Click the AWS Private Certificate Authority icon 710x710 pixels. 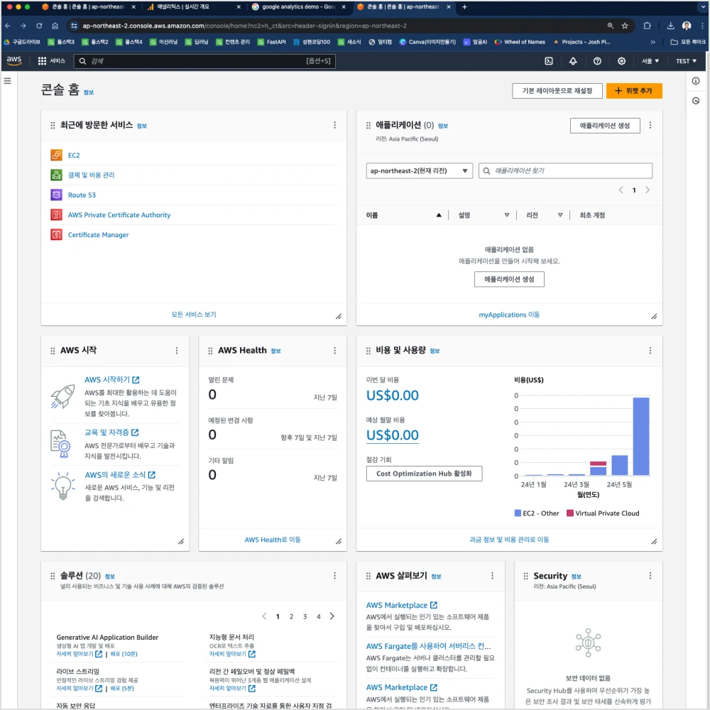point(56,214)
